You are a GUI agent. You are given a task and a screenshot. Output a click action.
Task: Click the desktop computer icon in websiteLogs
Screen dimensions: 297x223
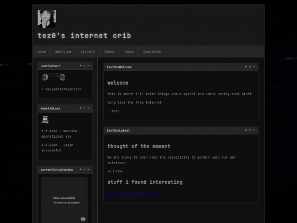click(45, 119)
